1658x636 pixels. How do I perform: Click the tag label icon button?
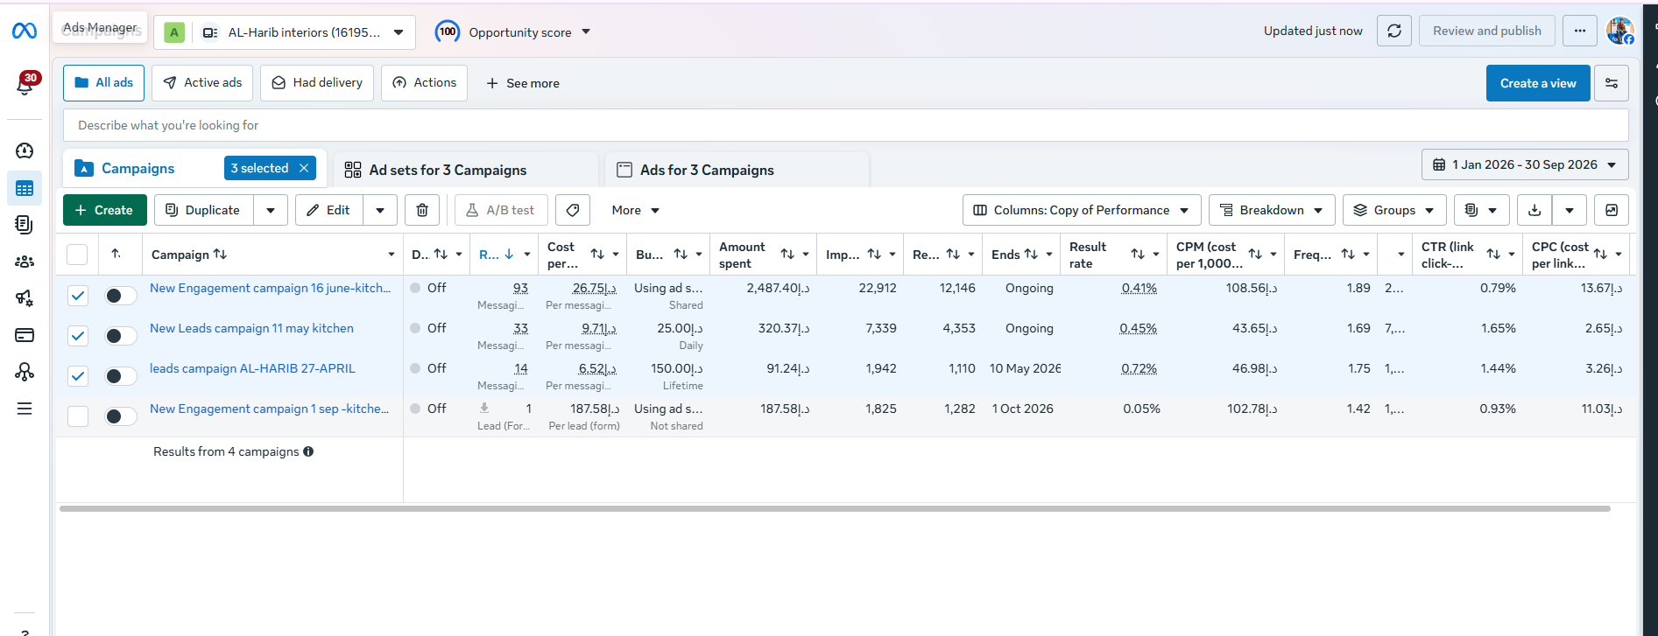[573, 210]
